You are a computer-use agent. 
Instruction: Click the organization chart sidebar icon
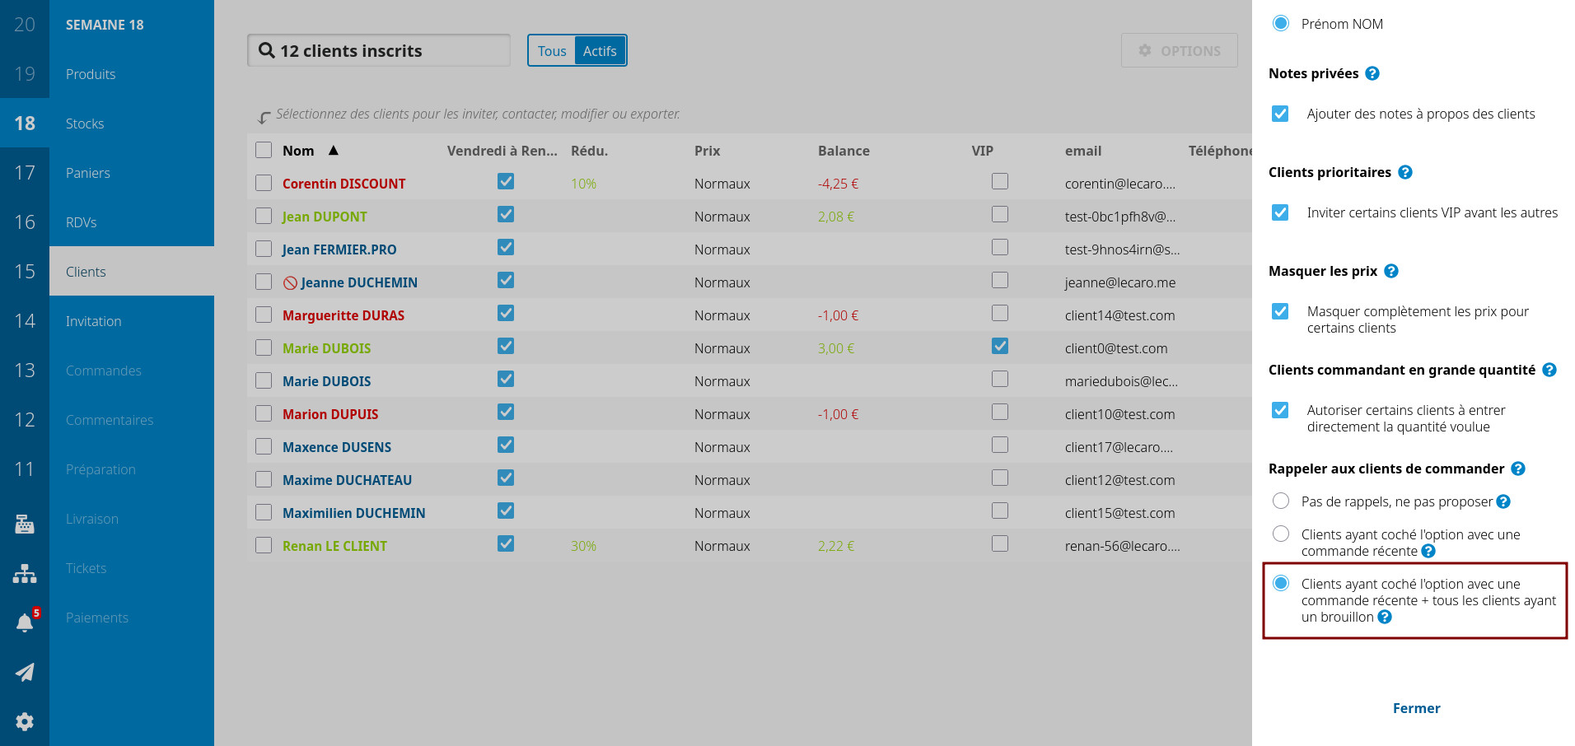pos(25,574)
